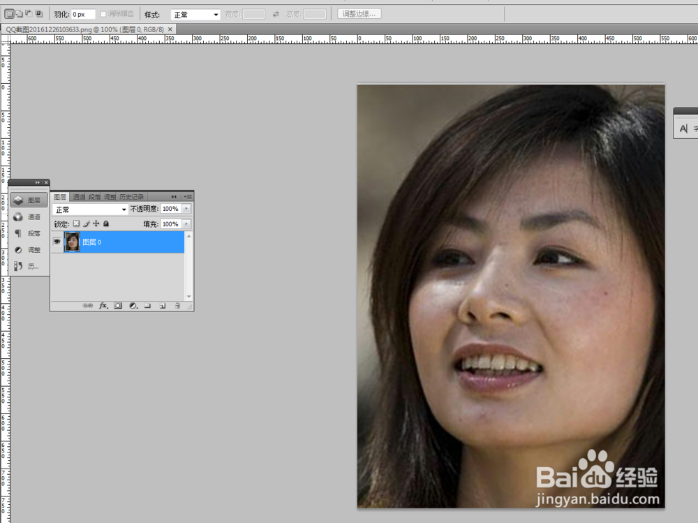Click the Refine Edge (调整边缘) button
The height and width of the screenshot is (523, 698).
359,14
